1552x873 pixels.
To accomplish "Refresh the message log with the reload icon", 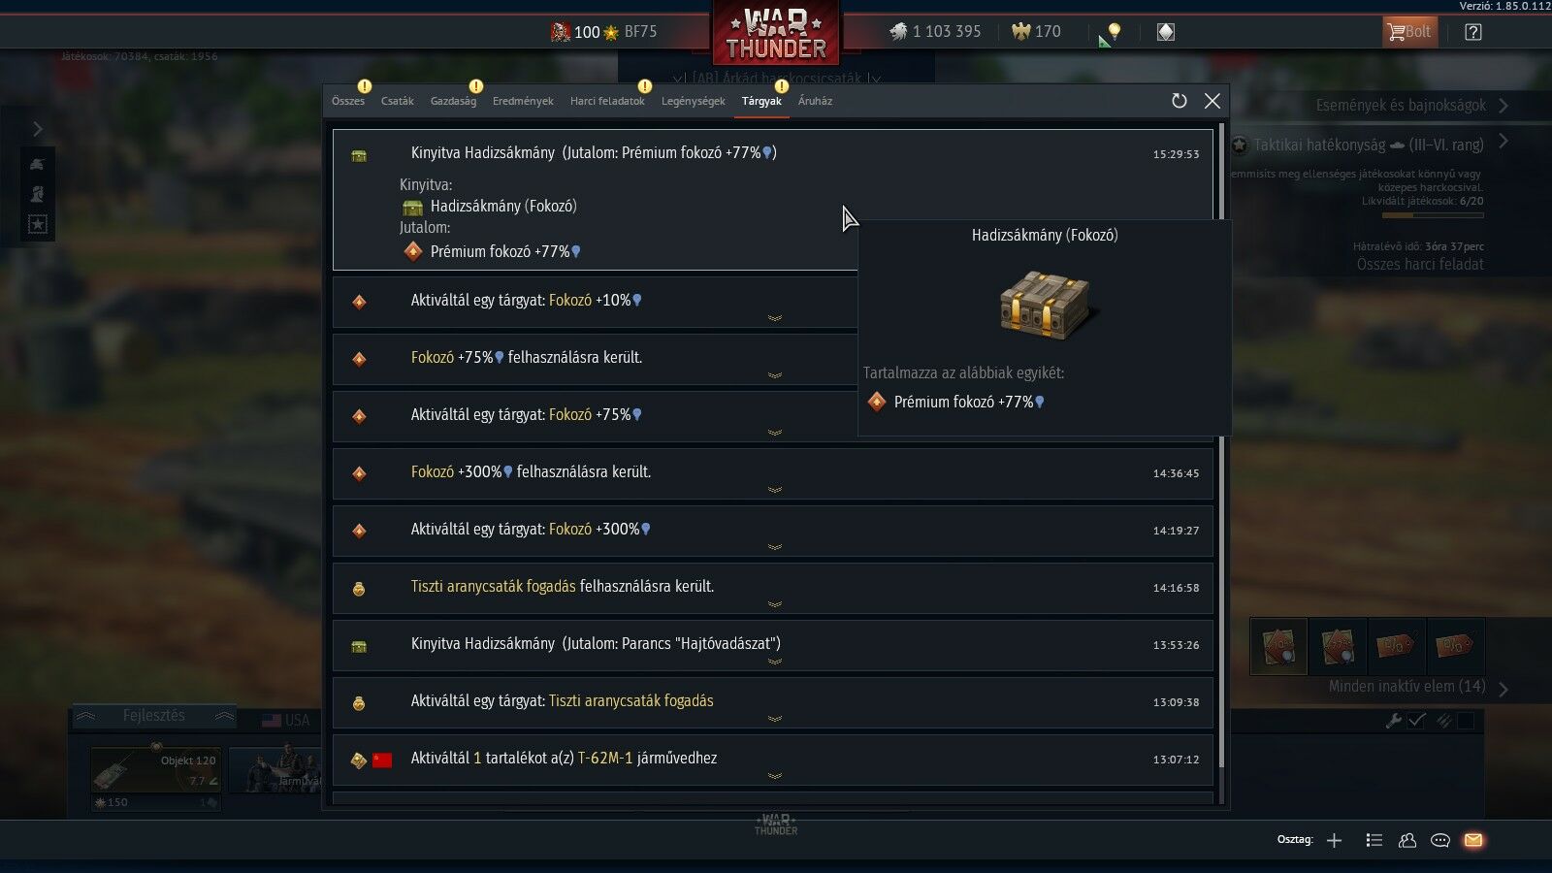I will (x=1179, y=101).
